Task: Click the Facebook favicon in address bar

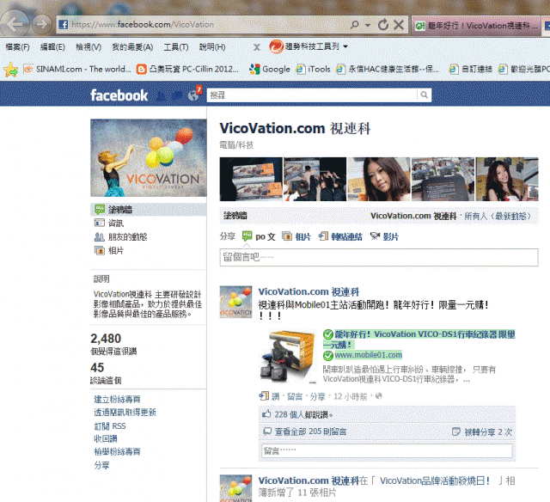Action: [x=64, y=25]
